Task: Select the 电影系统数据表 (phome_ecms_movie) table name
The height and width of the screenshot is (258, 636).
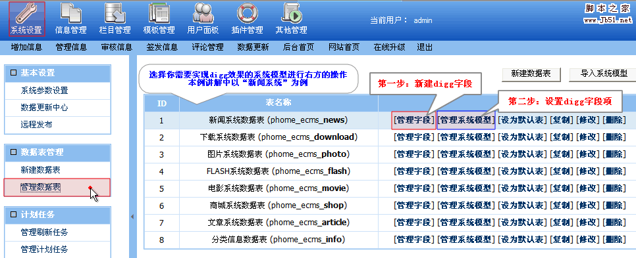Action: pos(278,188)
